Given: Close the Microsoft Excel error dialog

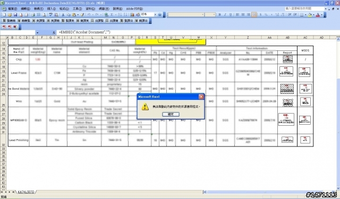Looking at the screenshot, I should pyautogui.click(x=201, y=97).
